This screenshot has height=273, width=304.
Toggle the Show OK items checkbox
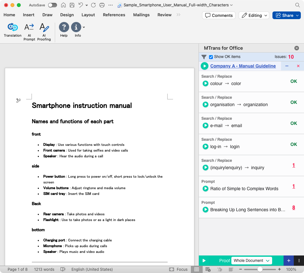211,57
